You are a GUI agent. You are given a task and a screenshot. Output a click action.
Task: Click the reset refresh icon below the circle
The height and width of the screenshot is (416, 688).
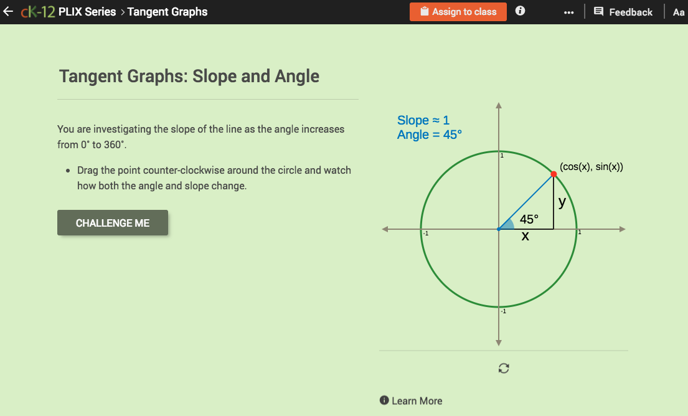(x=503, y=368)
